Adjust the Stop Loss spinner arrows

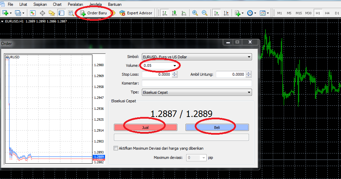[175, 74]
